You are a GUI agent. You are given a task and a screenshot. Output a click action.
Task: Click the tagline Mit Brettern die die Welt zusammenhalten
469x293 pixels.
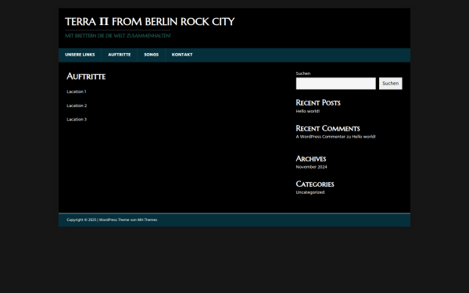pyautogui.click(x=117, y=36)
